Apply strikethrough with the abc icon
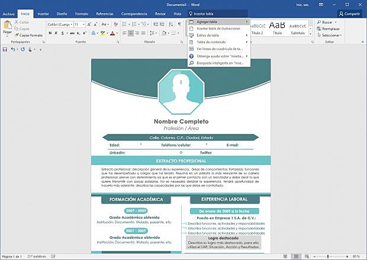Viewport: 367px width, 260px height. click(x=72, y=33)
